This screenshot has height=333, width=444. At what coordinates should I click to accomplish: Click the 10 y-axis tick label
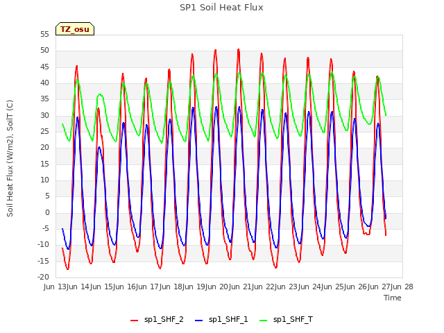44,180
